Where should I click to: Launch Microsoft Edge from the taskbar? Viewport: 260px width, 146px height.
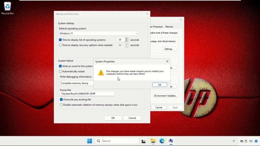(162, 141)
